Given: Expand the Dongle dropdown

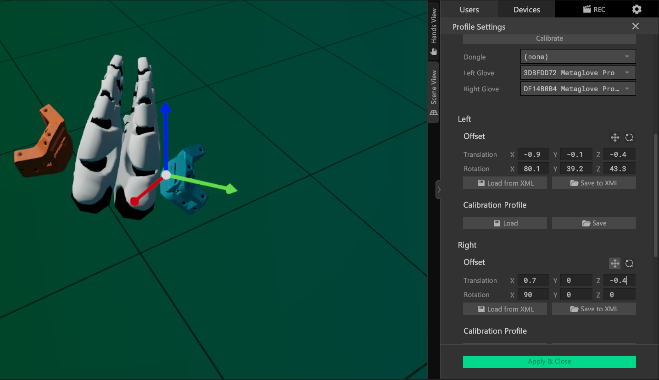Looking at the screenshot, I should point(578,57).
